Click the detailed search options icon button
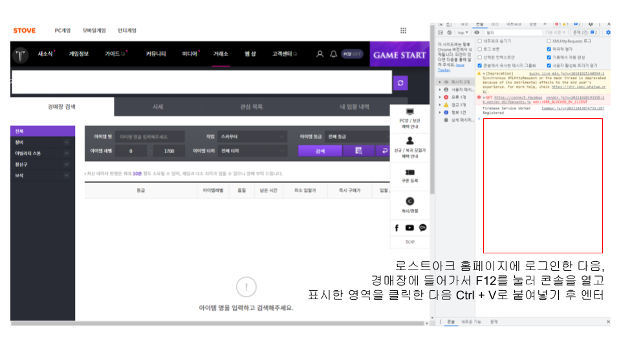 tap(358, 151)
